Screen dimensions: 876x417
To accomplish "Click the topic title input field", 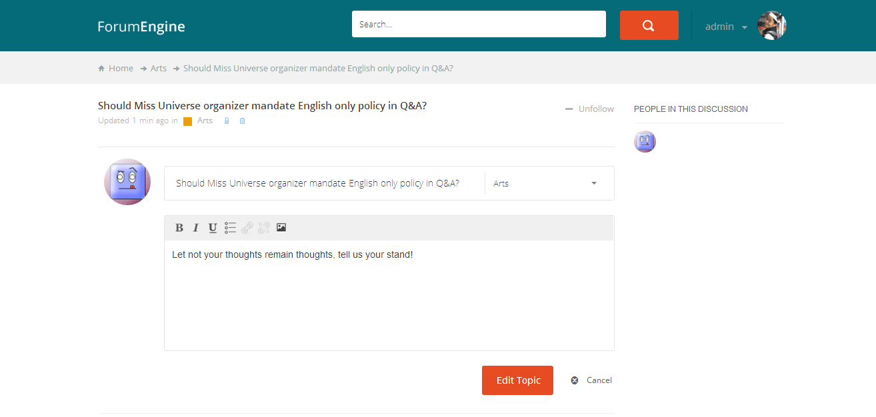I will [325, 183].
